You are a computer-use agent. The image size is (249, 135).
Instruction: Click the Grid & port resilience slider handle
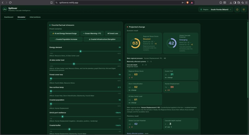(63, 116)
